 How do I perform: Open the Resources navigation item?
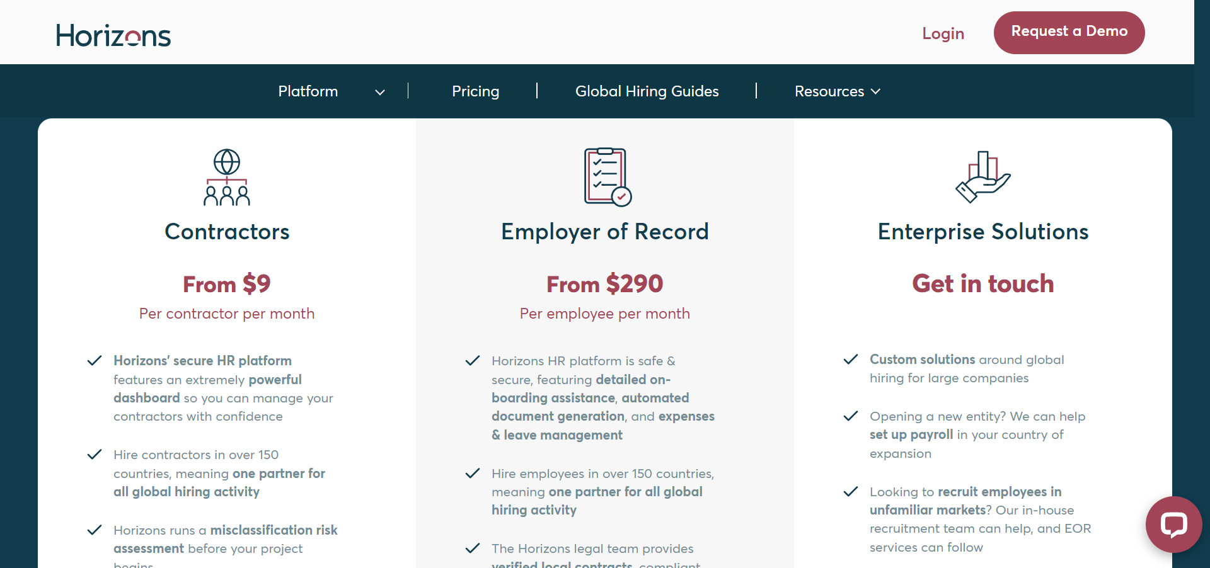tap(829, 91)
